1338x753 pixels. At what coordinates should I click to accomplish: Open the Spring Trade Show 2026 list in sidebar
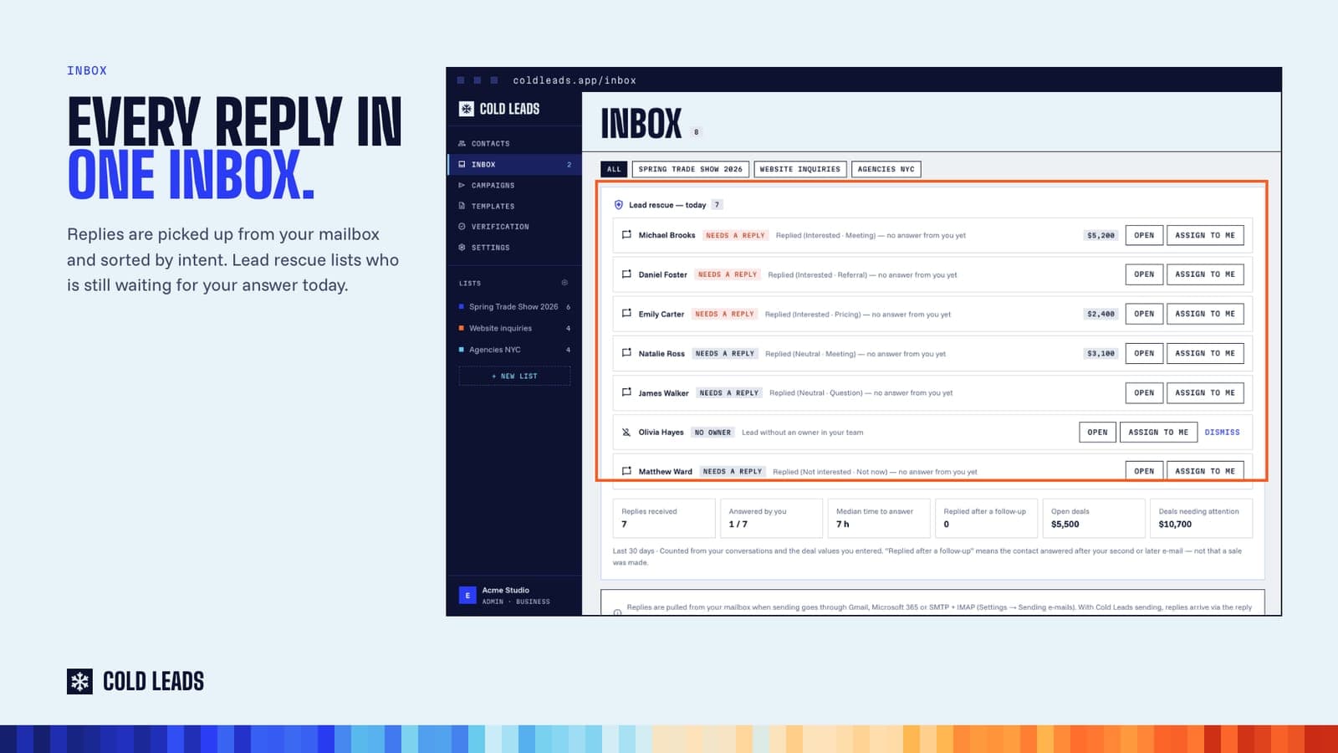coord(514,307)
